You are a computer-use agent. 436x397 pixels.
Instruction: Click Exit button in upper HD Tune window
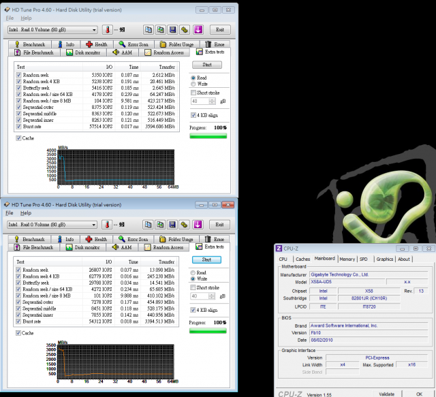(x=220, y=30)
